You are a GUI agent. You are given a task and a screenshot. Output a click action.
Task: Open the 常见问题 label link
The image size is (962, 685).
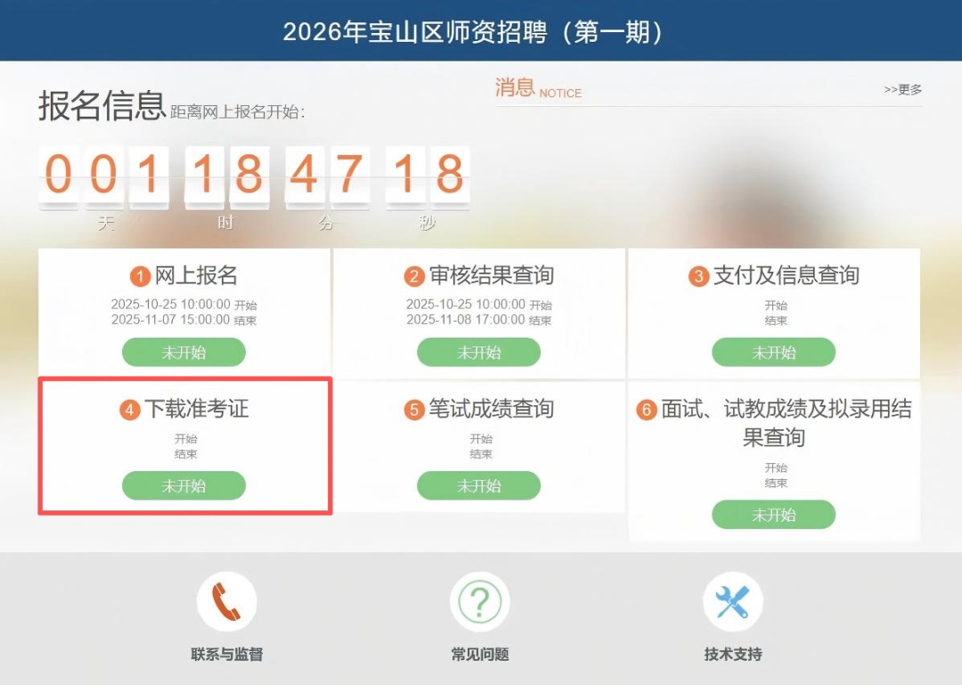480,655
